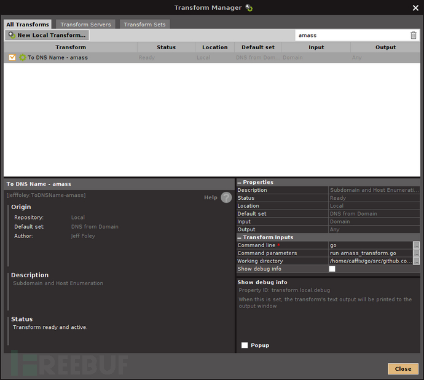Select the Command line value field 'go'
The height and width of the screenshot is (380, 424).
click(x=371, y=245)
